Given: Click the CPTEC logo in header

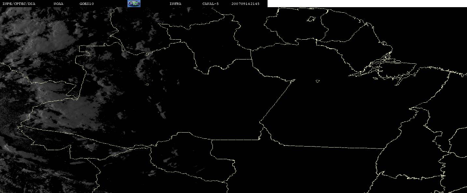Looking at the screenshot, I should point(134,4).
